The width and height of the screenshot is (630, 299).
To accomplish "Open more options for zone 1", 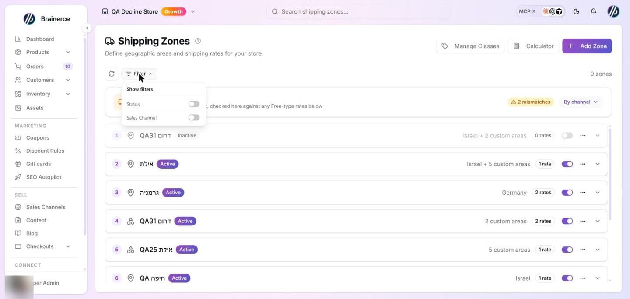I will (583, 136).
